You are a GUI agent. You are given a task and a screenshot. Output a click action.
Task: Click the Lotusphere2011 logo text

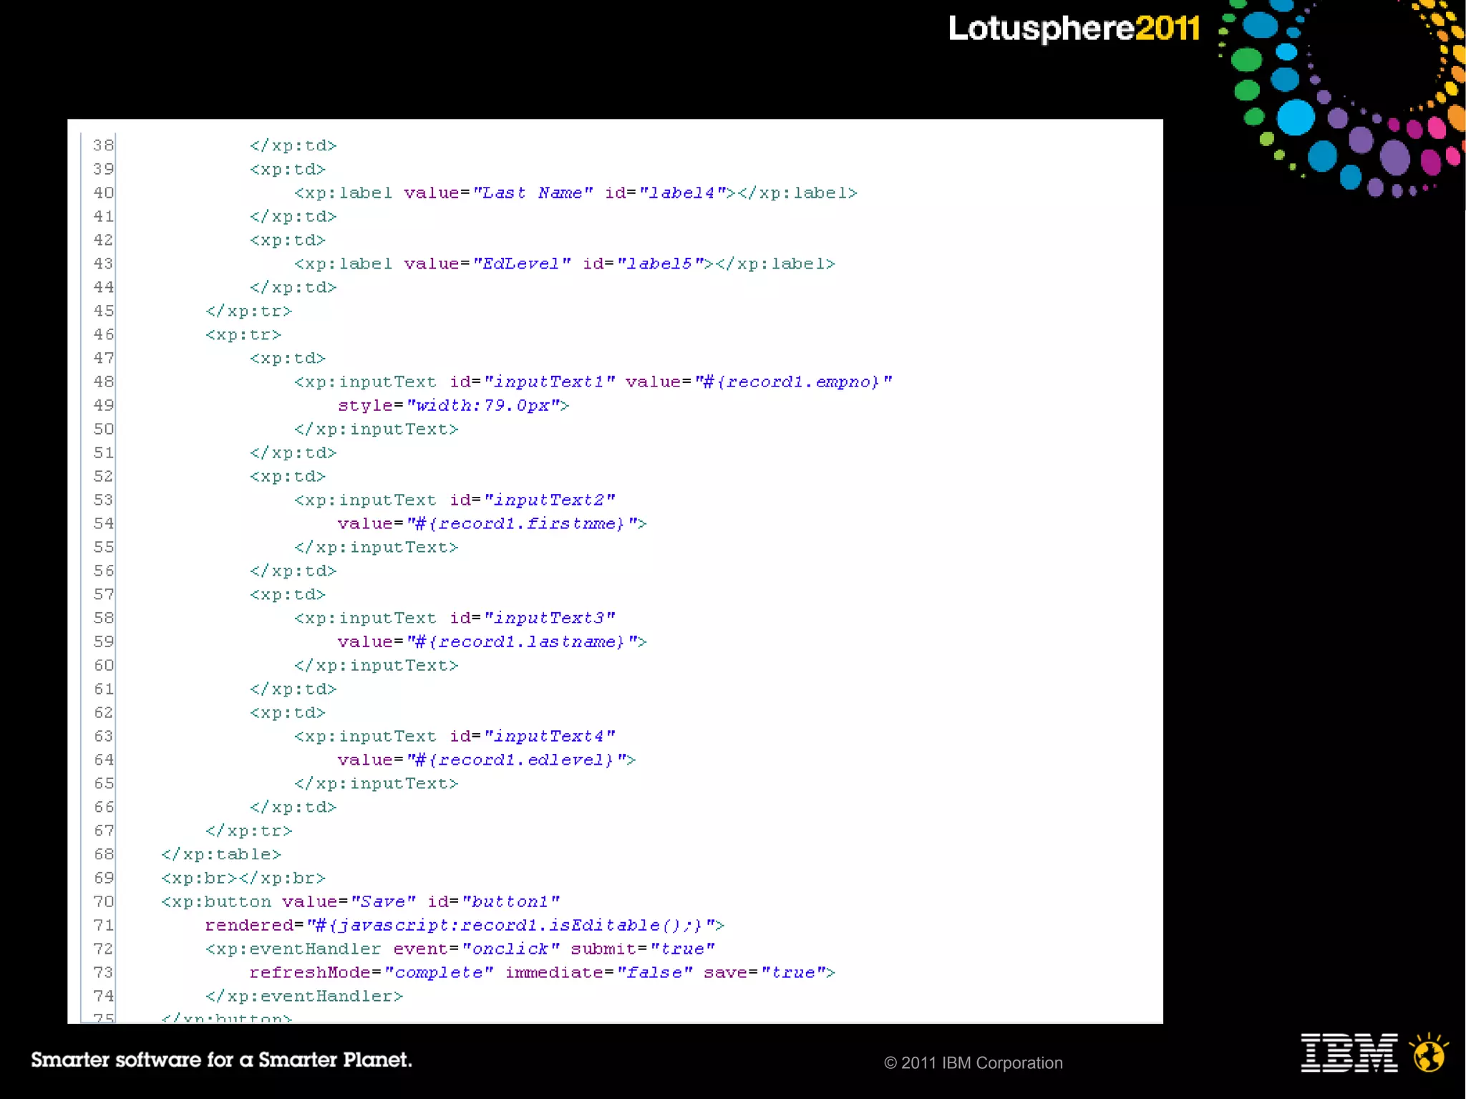pyautogui.click(x=1074, y=29)
